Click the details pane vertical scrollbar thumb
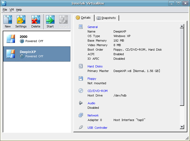The image size is (190, 141). point(182,67)
